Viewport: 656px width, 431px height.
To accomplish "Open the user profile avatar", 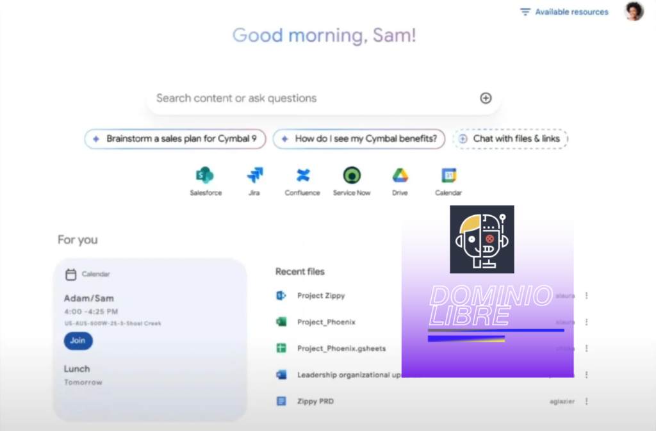I will [634, 12].
